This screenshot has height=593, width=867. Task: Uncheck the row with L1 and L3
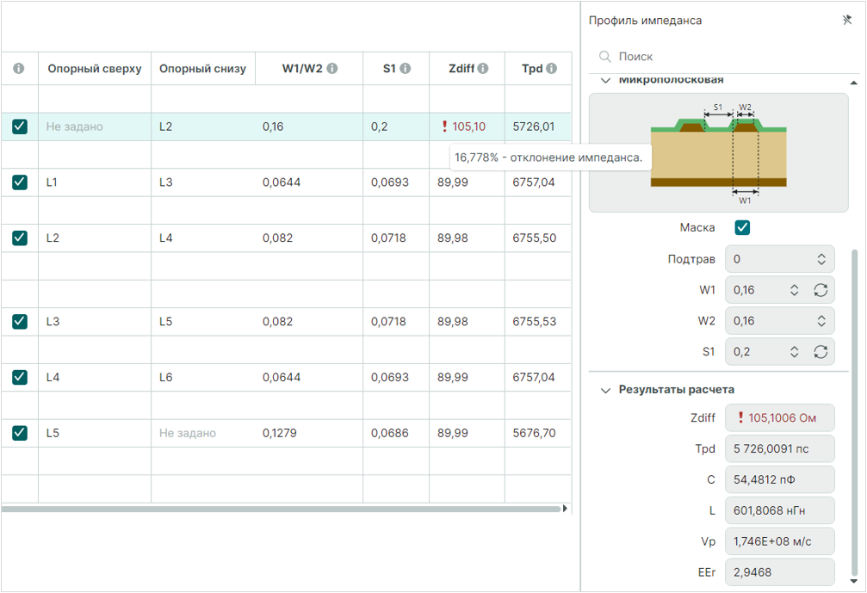(20, 182)
